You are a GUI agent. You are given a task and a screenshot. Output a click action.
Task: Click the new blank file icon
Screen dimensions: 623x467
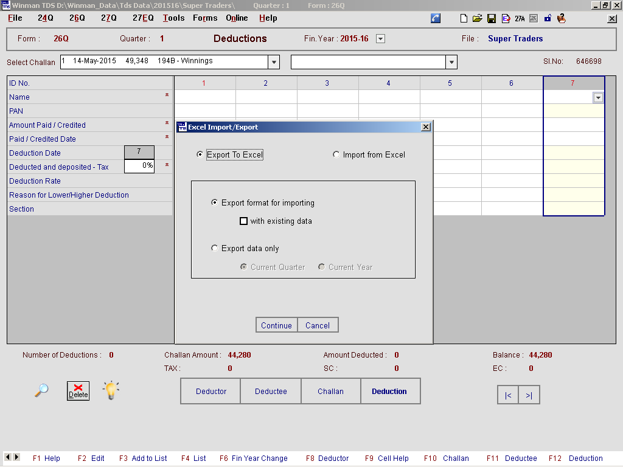[464, 18]
